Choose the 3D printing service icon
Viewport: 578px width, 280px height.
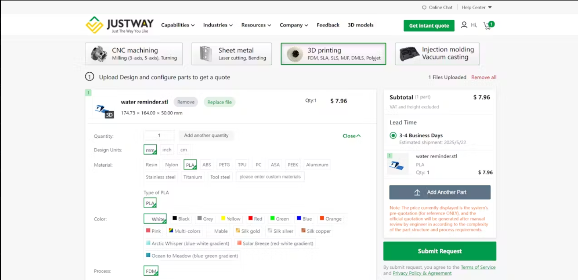295,54
